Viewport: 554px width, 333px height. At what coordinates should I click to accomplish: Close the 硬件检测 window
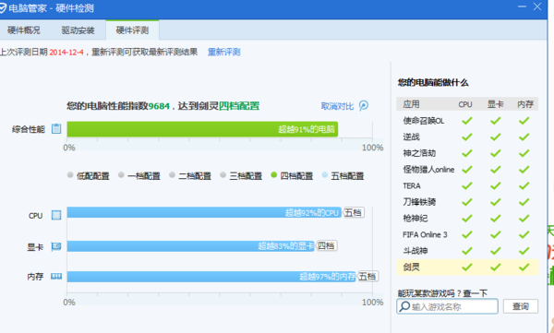(x=537, y=6)
